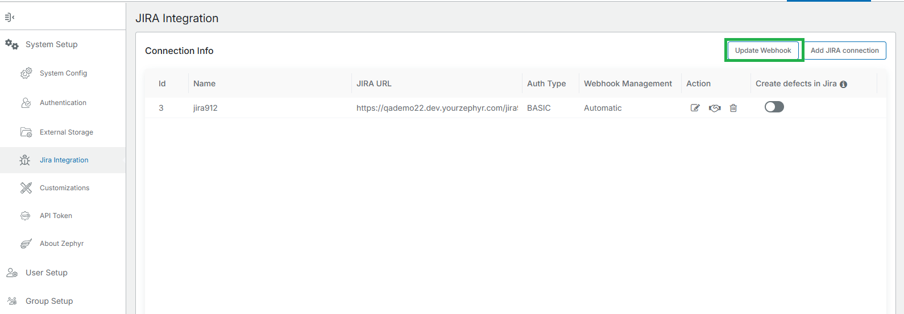Go to the Customizations page

[64, 188]
